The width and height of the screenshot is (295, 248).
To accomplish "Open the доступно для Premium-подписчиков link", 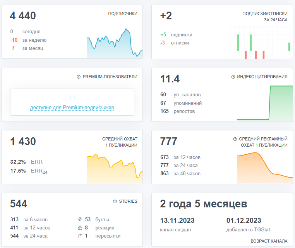I will click(72, 107).
